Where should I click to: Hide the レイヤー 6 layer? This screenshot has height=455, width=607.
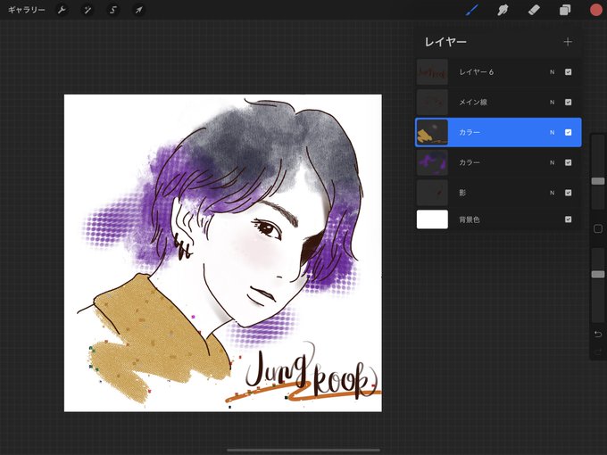click(x=569, y=72)
